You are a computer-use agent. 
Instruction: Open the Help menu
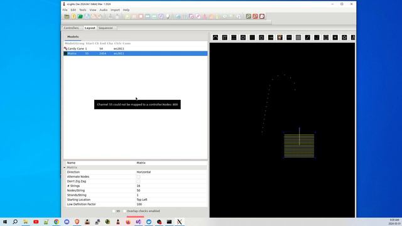[x=126, y=10]
